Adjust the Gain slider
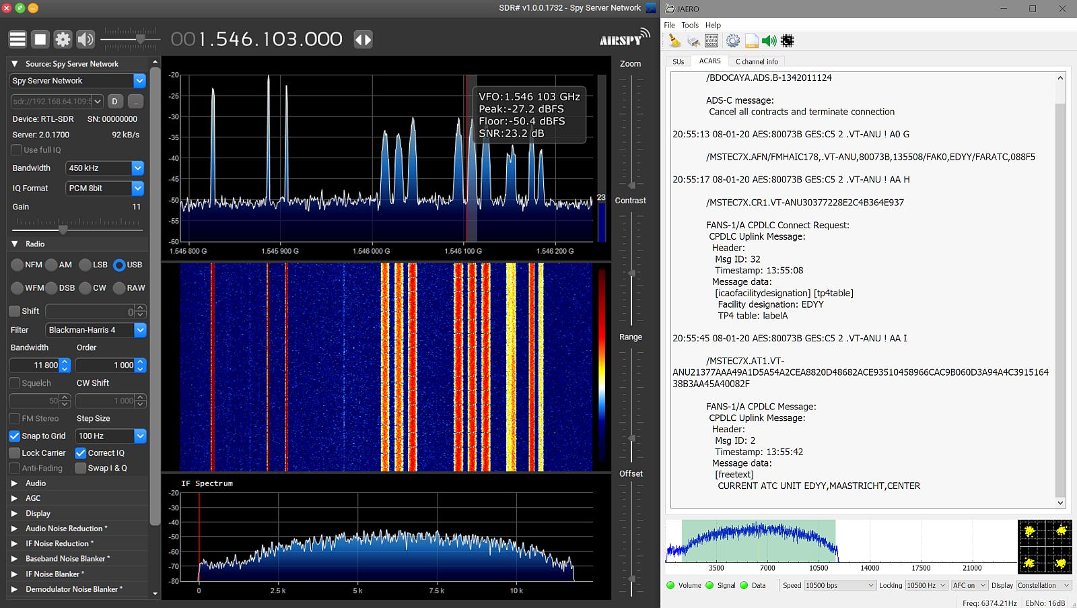1077x608 pixels. click(x=63, y=230)
